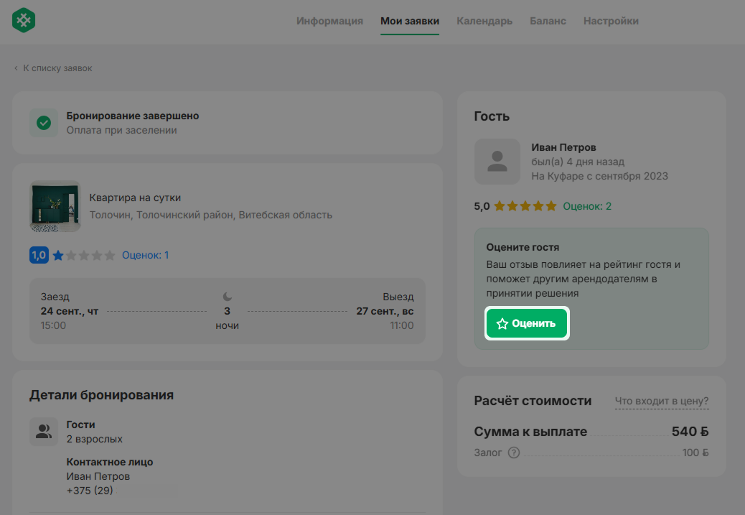Click the check-out date 27 сент., вс
Screen dimensions: 745x515
pyautogui.click(x=385, y=311)
